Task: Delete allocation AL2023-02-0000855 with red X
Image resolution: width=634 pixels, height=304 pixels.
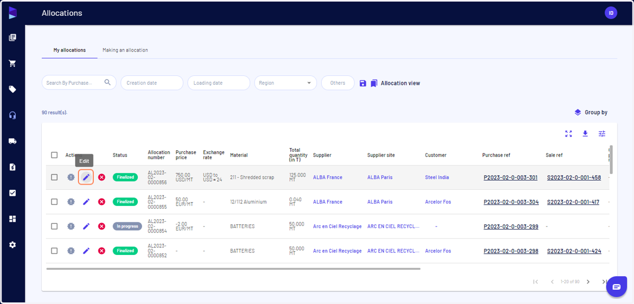Action: click(x=101, y=202)
